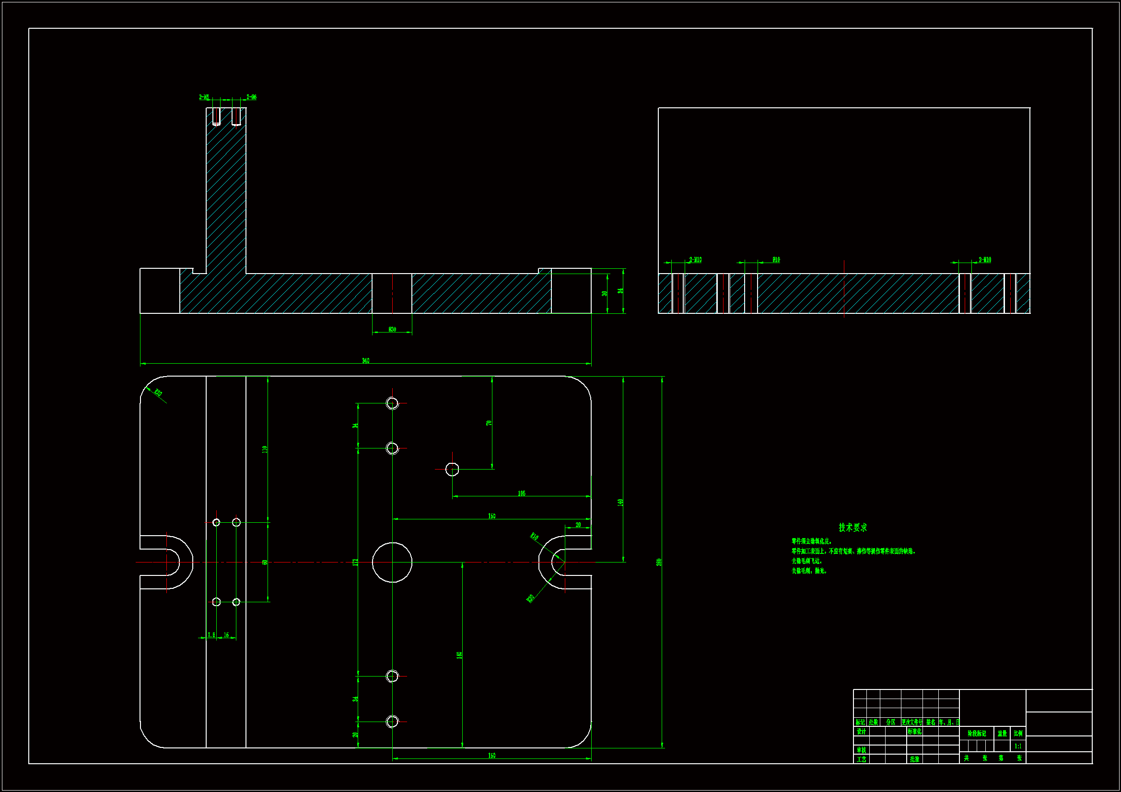
Task: Select the 280 overall height dimension text
Action: click(659, 562)
